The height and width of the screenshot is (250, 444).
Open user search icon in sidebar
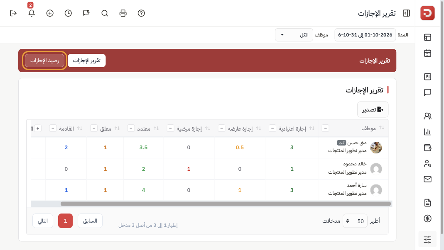point(427,163)
